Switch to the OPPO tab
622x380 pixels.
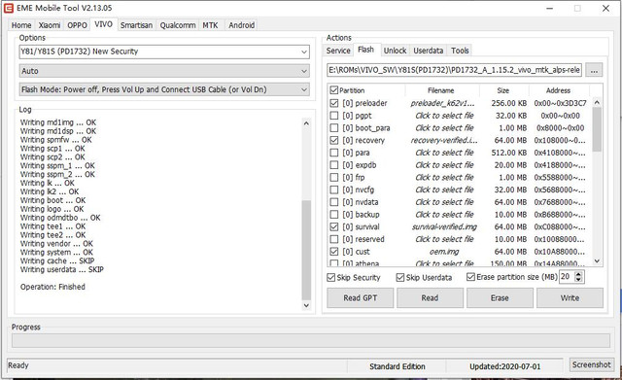tap(77, 25)
